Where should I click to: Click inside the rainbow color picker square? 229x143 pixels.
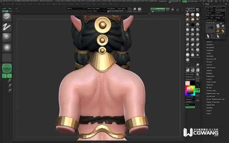click(x=190, y=91)
